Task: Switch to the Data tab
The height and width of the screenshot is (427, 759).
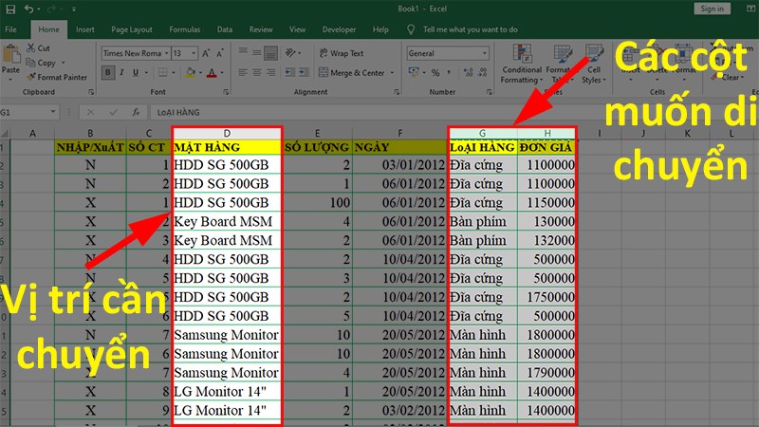Action: click(225, 29)
